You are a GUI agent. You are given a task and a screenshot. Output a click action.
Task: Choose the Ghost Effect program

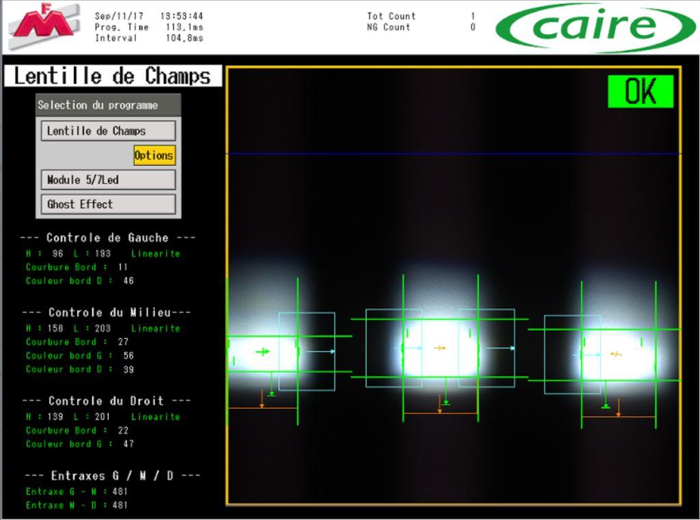coord(108,204)
